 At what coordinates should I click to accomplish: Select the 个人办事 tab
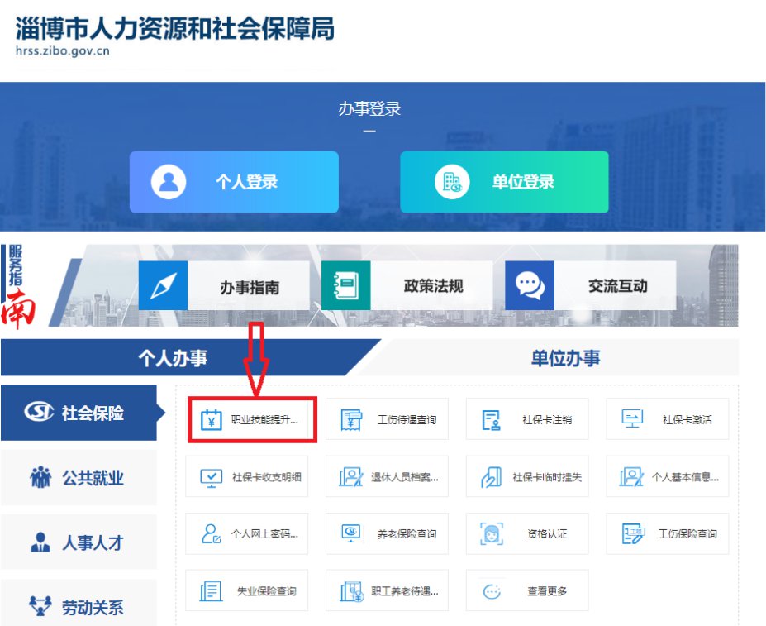click(x=172, y=358)
